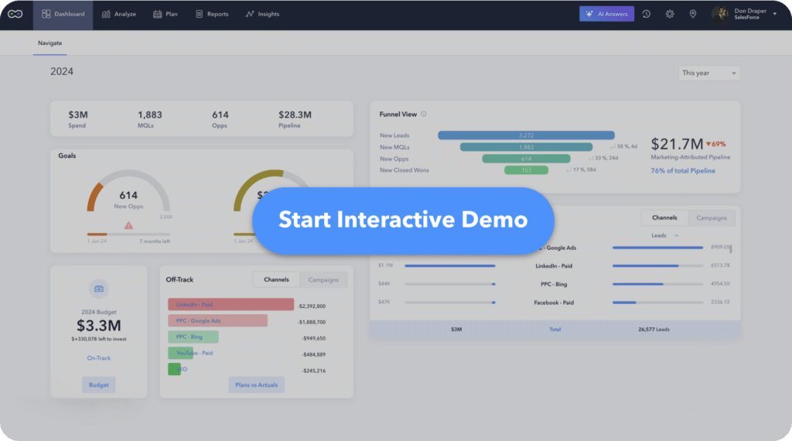Switch Off-Track panel to Campaigns
This screenshot has width=792, height=441.
click(323, 280)
